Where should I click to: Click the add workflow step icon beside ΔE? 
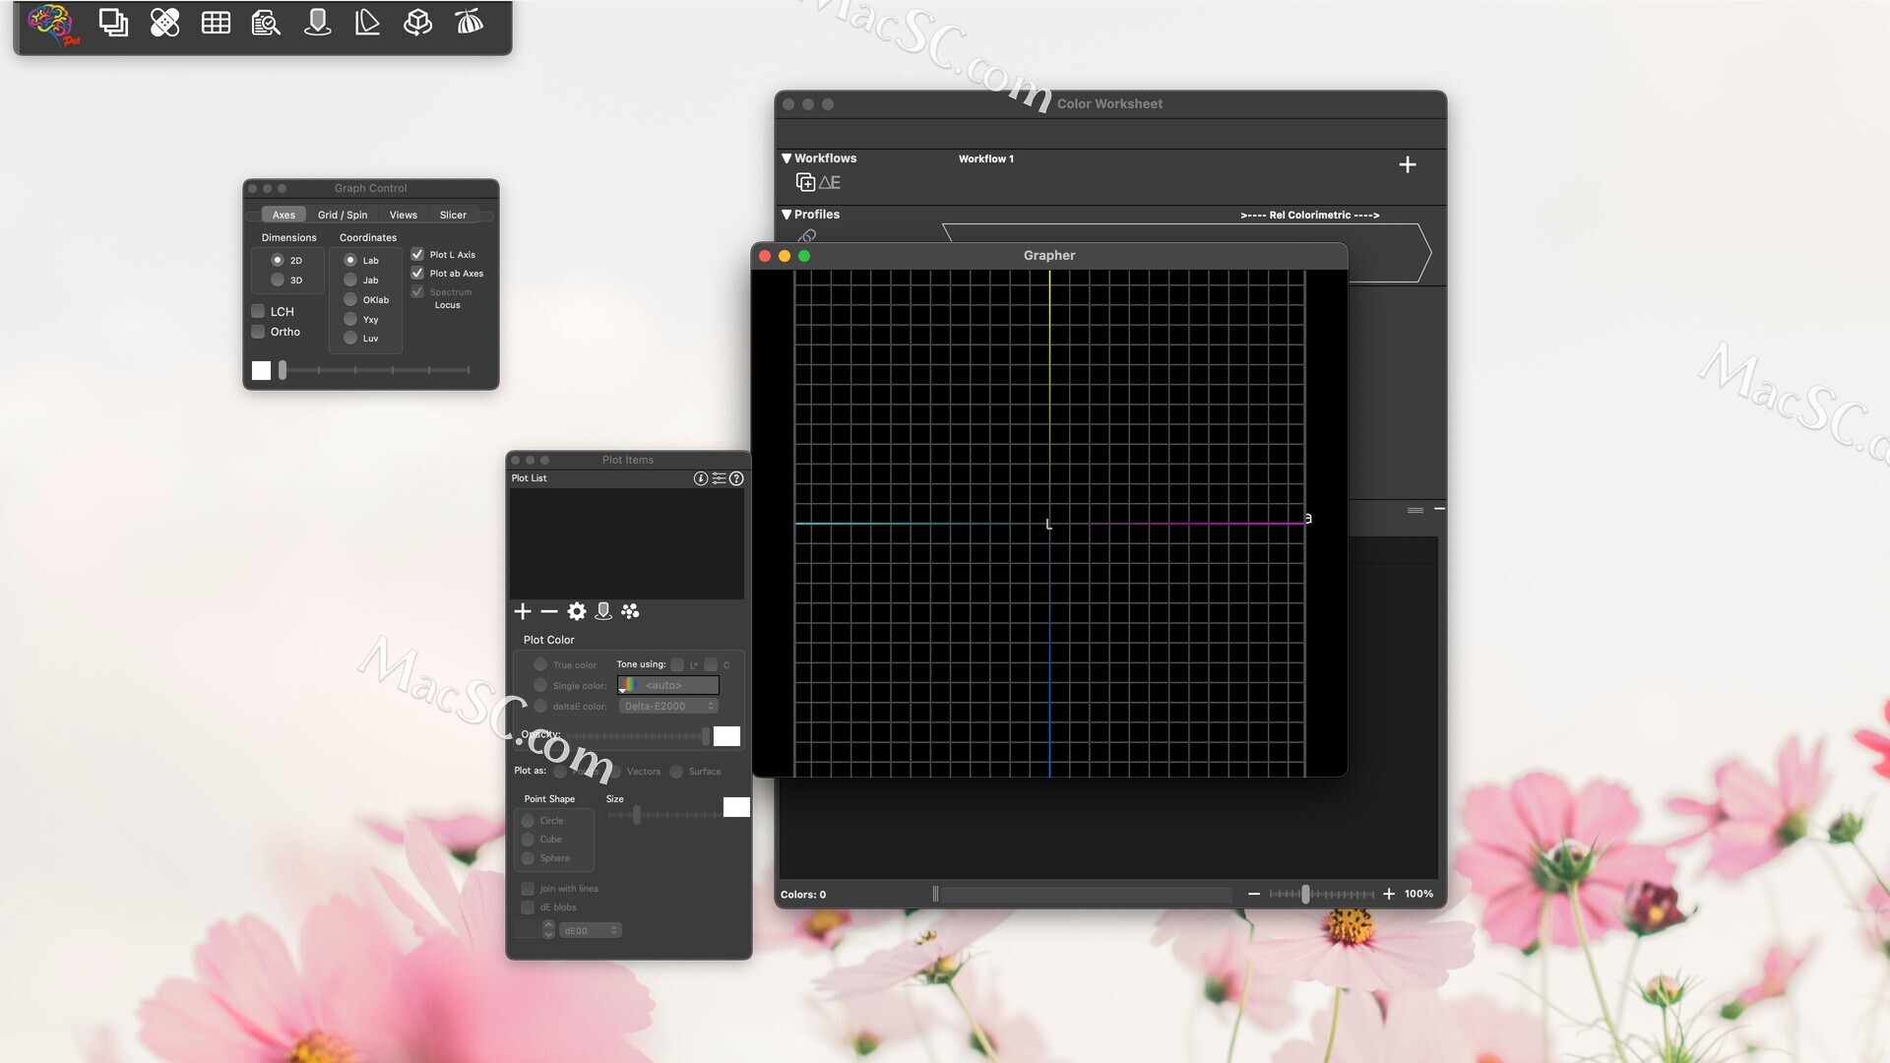pos(805,182)
